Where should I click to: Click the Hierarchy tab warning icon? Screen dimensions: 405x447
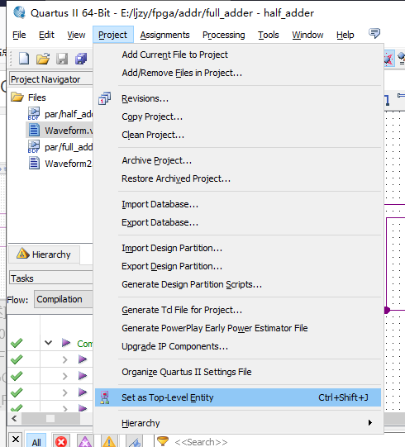[x=23, y=254]
